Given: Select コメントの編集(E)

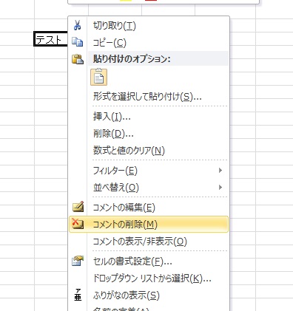Looking at the screenshot, I should 124,208.
